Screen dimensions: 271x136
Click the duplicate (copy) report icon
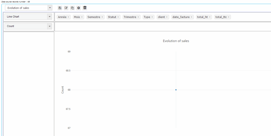pyautogui.click(x=73, y=8)
